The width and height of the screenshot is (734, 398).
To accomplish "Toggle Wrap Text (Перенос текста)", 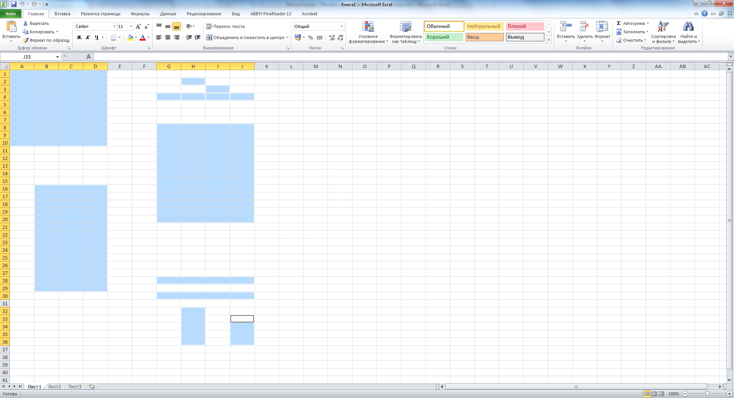I will (x=226, y=26).
